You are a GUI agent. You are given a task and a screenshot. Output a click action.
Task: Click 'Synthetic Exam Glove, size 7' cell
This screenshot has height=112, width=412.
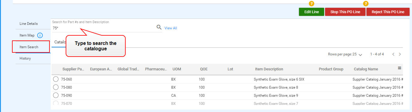click(276, 104)
